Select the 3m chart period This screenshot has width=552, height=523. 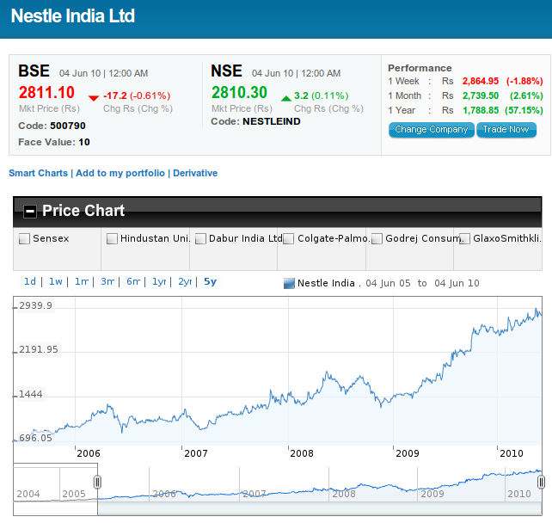click(107, 281)
